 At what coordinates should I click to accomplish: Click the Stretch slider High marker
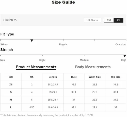[x=125, y=56]
